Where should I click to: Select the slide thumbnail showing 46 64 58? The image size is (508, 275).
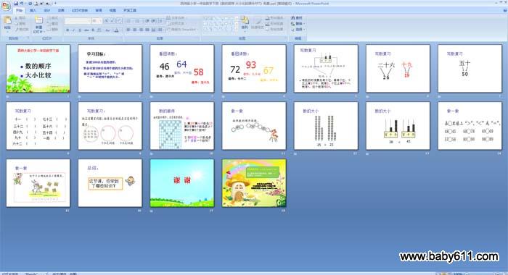coord(181,69)
